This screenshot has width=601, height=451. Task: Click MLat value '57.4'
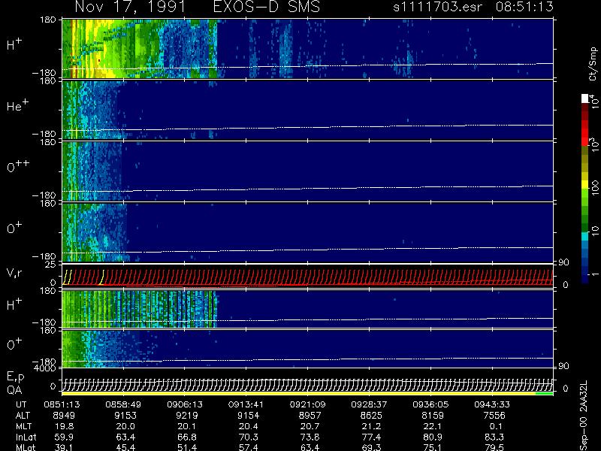(x=249, y=447)
